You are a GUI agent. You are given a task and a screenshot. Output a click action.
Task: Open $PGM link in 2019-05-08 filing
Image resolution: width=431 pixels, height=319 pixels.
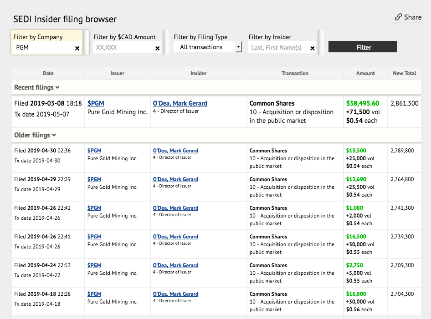(x=96, y=103)
